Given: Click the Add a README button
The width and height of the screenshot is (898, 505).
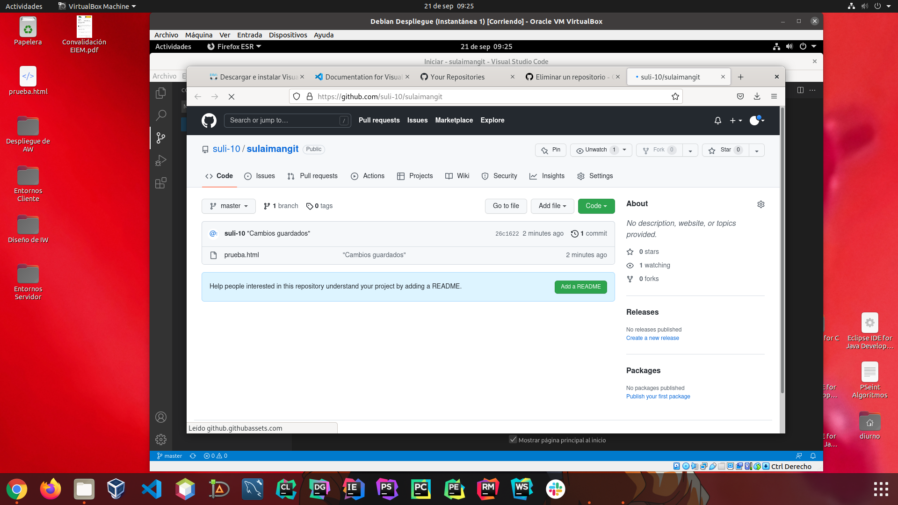Looking at the screenshot, I should click(580, 287).
